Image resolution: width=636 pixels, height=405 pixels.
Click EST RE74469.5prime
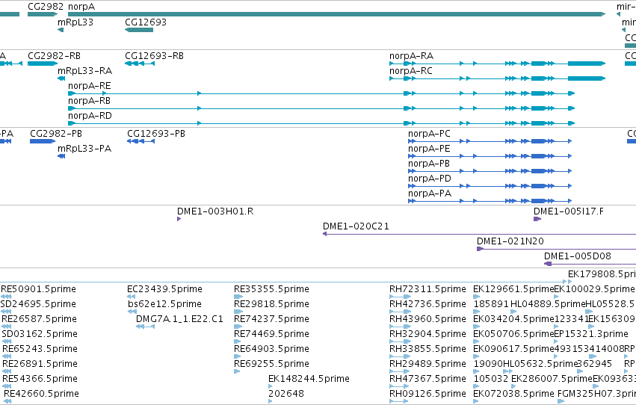pyautogui.click(x=272, y=334)
